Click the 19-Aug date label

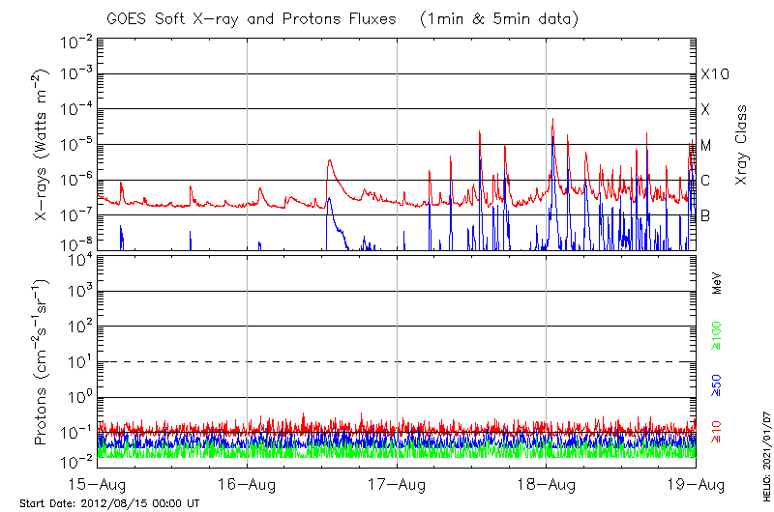(x=695, y=484)
